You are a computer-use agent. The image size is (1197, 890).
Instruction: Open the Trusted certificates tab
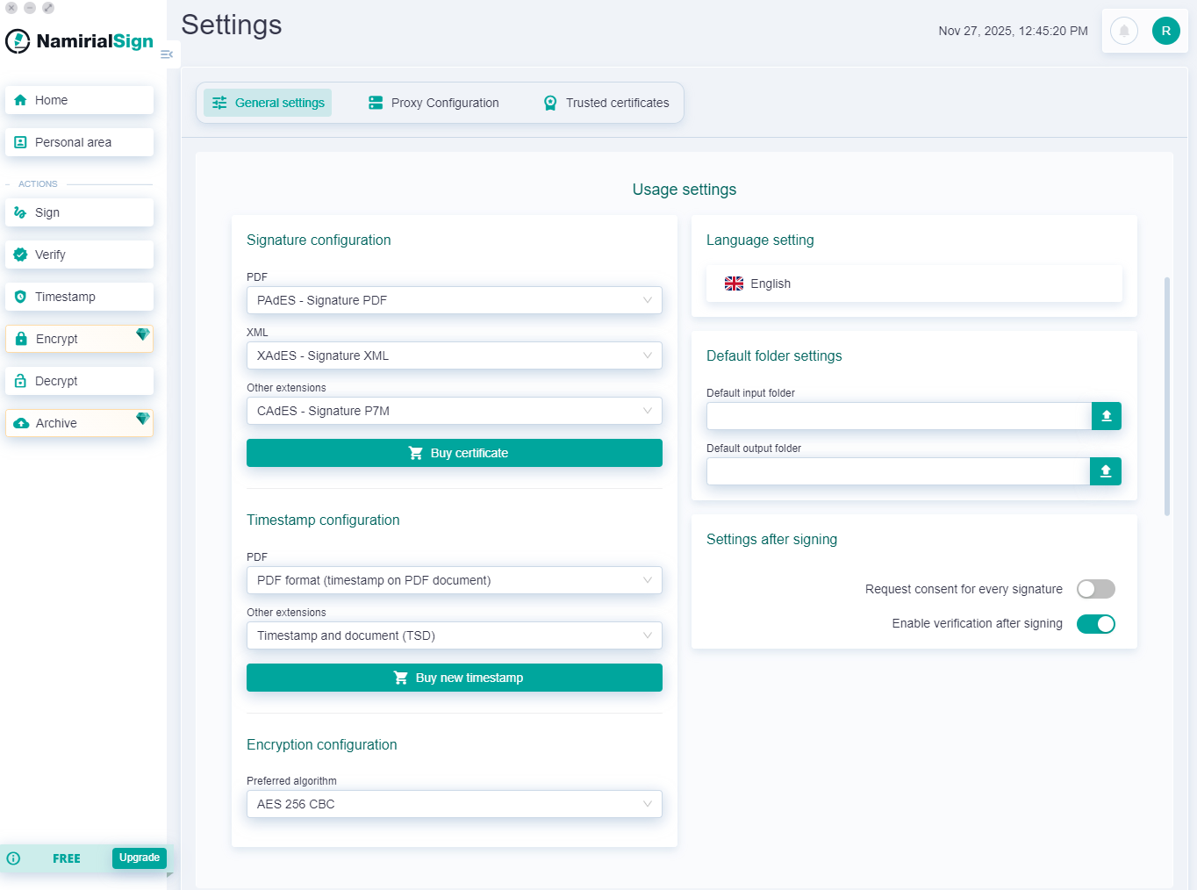606,103
